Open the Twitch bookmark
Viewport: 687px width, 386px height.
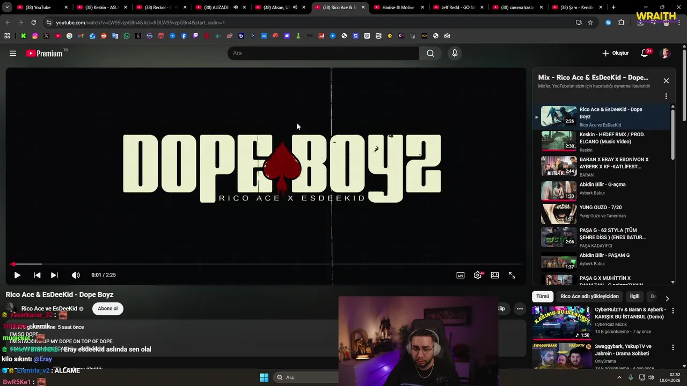(195, 36)
